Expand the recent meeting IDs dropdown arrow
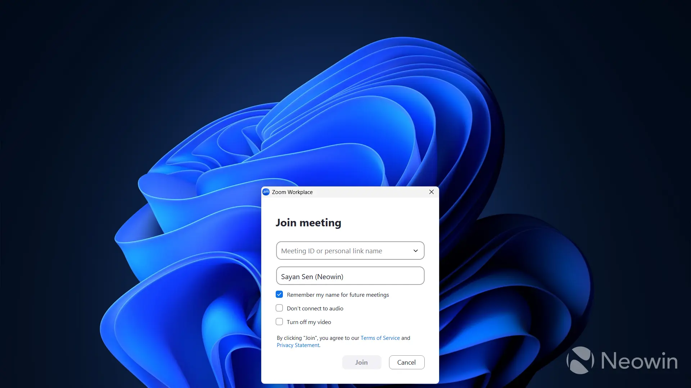Screen dimensions: 691x388 415,251
